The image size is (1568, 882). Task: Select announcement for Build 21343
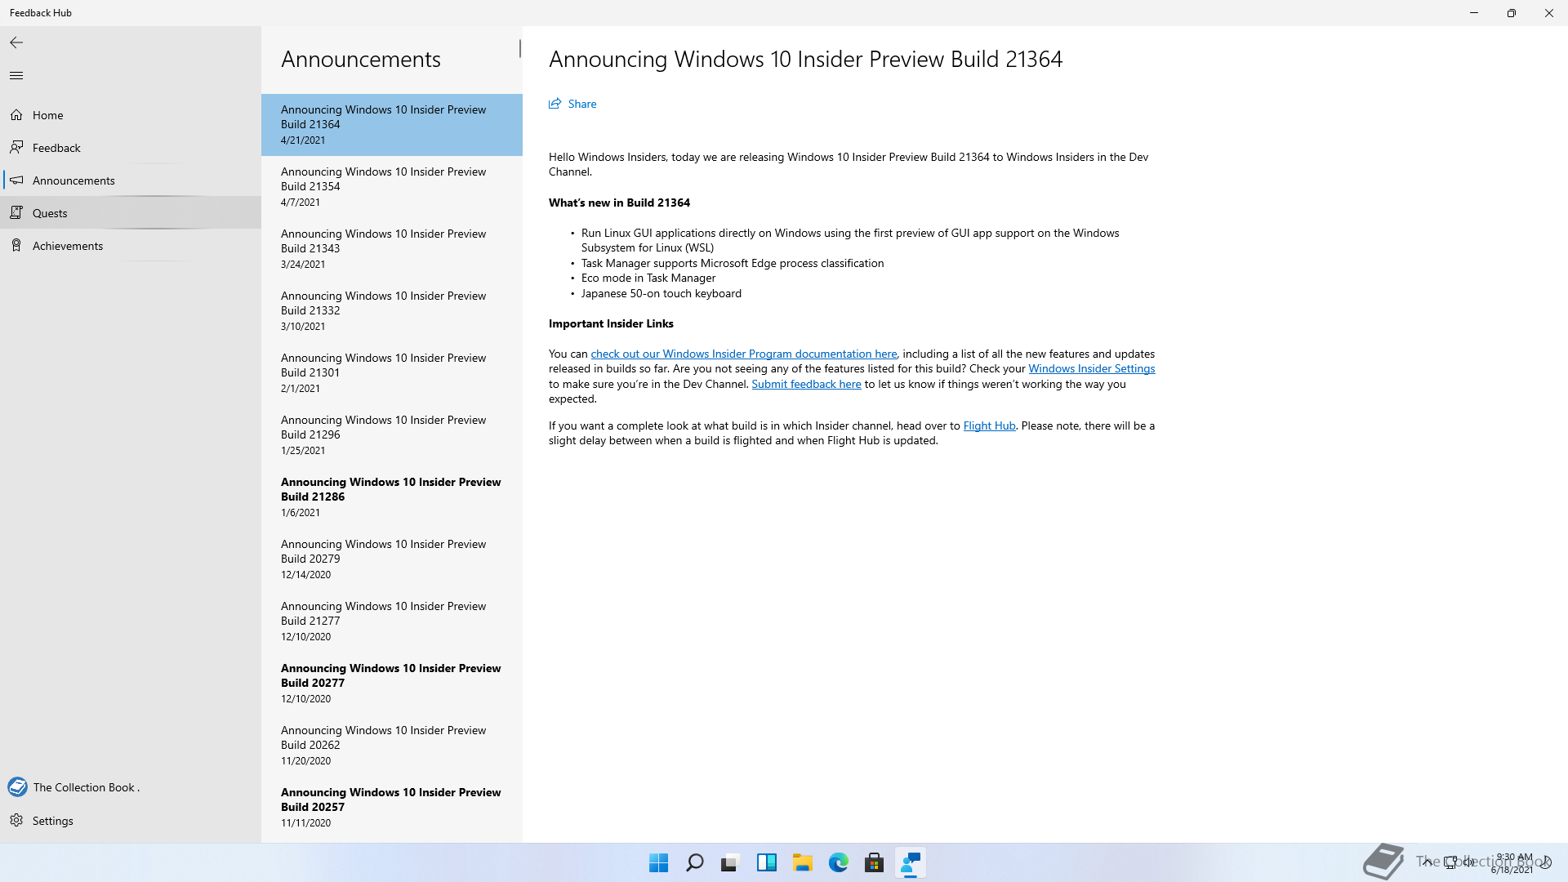392,249
